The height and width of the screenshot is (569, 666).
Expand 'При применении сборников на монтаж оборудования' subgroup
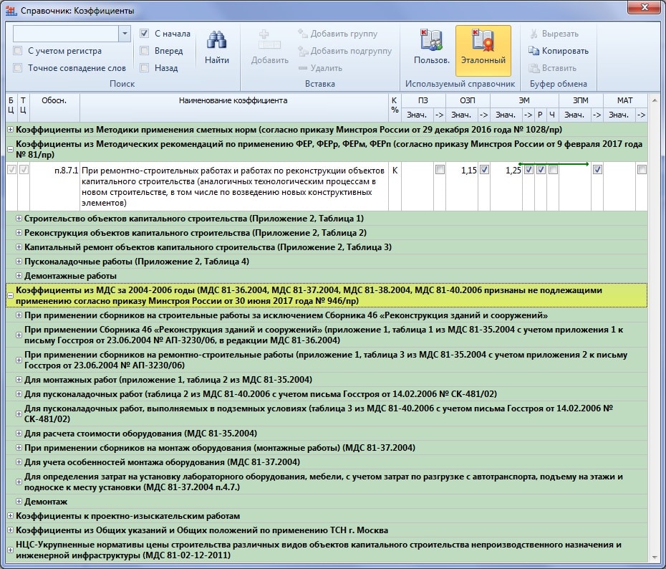pyautogui.click(x=19, y=447)
